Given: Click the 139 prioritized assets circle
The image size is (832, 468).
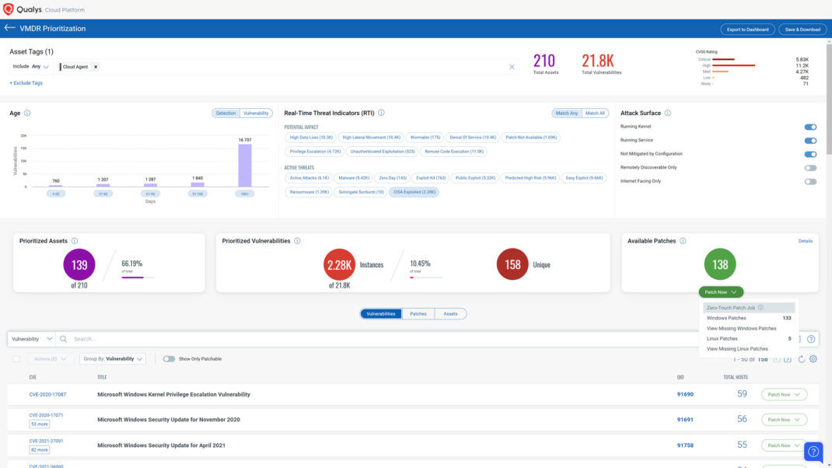Looking at the screenshot, I should pyautogui.click(x=79, y=264).
